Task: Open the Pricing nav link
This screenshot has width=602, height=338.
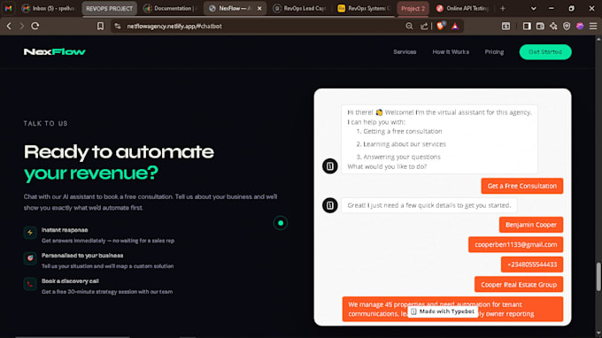Action: click(494, 52)
